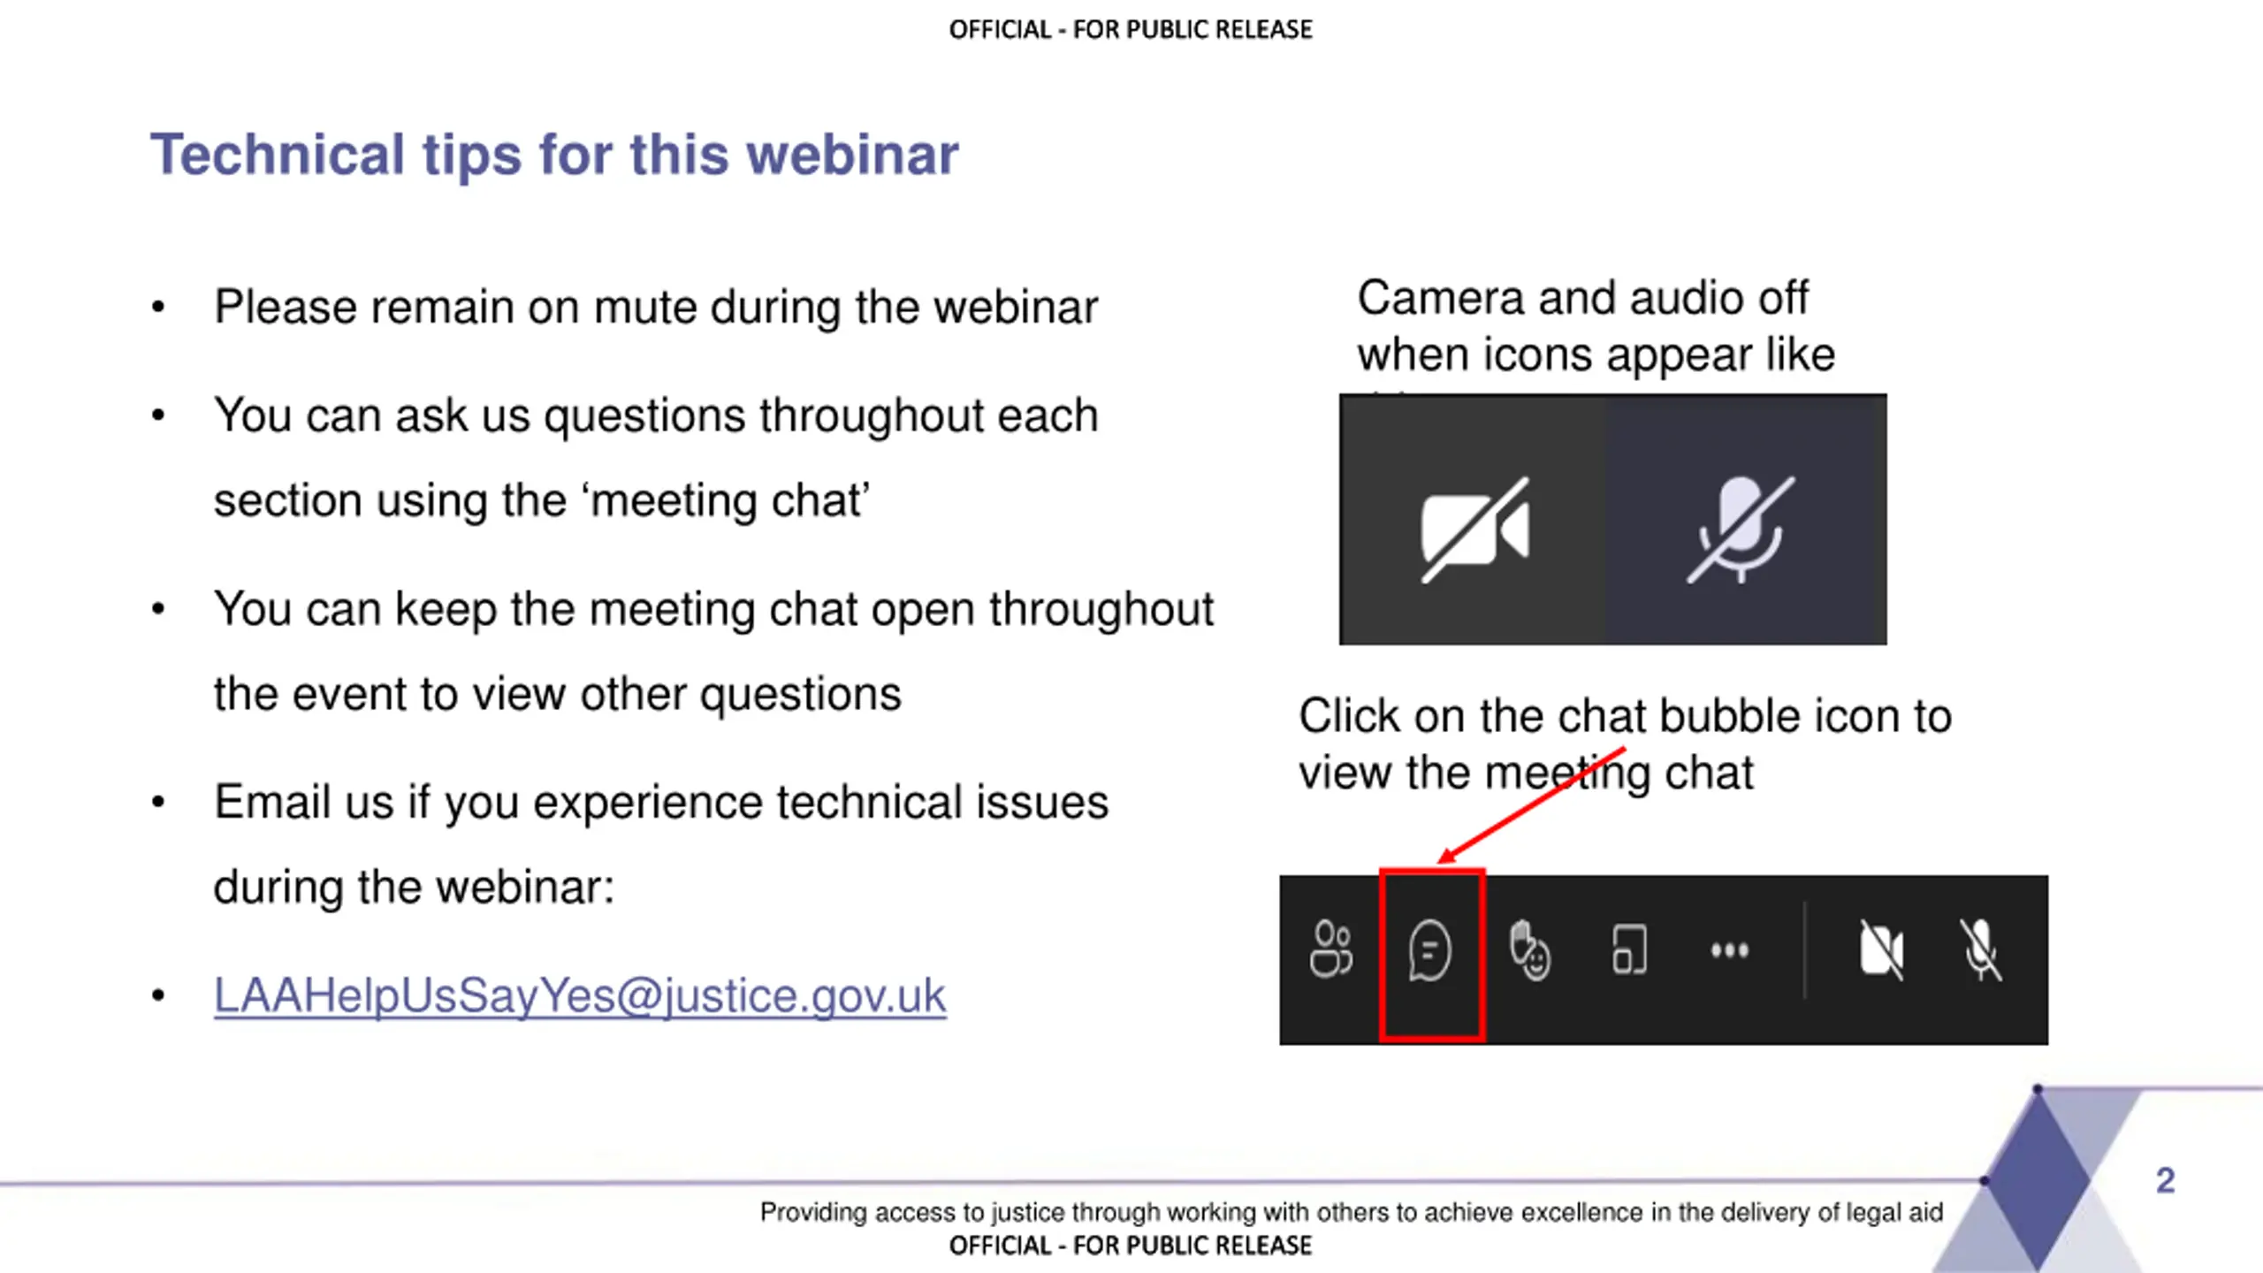Click the large muted microphone icon
Screen dimensions: 2263x1273
tap(1741, 530)
